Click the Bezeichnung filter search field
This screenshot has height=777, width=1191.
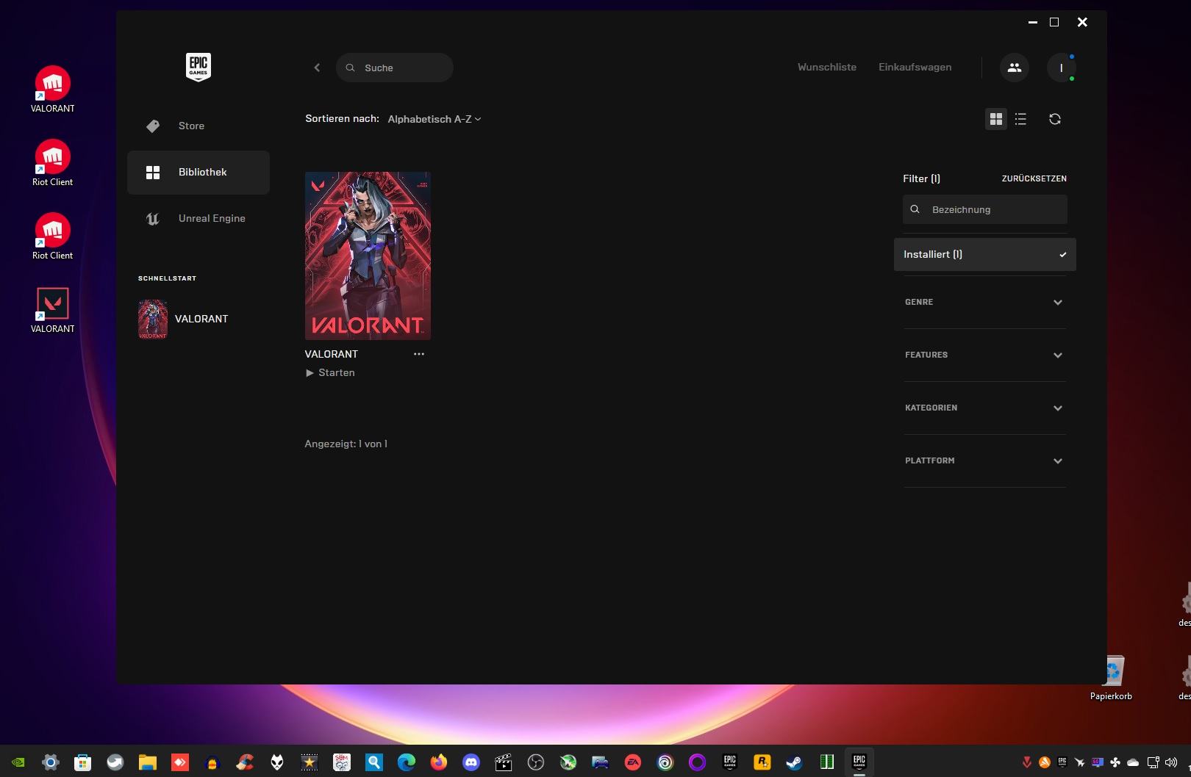coord(985,209)
